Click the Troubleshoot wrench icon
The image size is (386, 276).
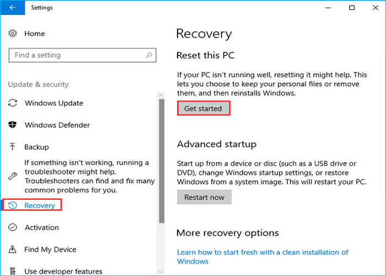[13, 176]
